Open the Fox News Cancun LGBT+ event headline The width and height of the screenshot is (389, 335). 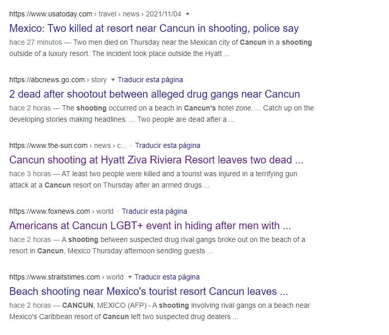point(150,226)
